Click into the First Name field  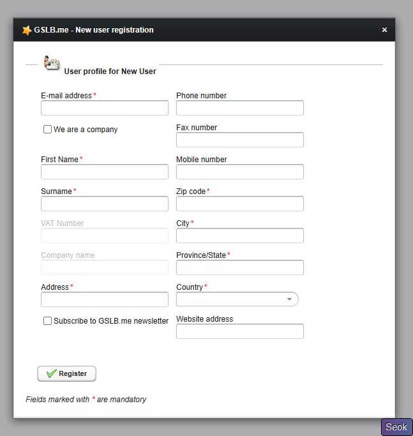(x=105, y=172)
